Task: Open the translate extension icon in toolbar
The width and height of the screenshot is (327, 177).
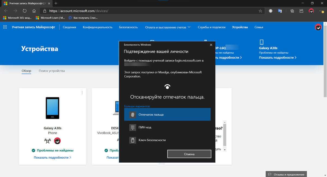Action: pyautogui.click(x=280, y=11)
